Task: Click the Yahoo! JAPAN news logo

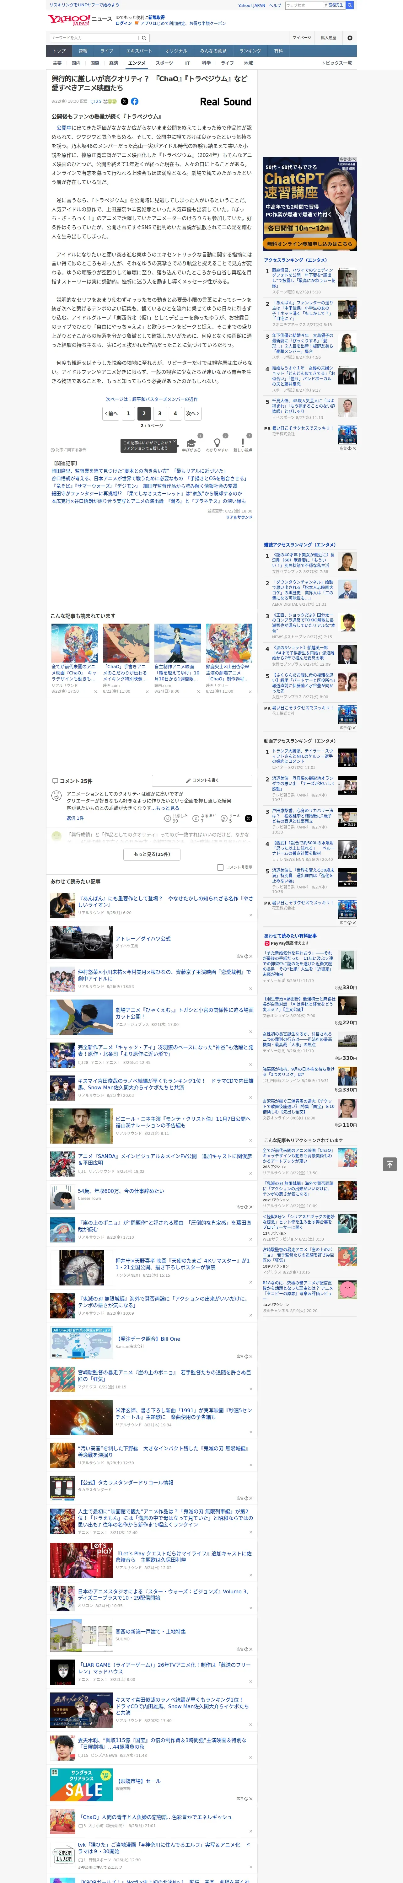Action: click(x=80, y=20)
